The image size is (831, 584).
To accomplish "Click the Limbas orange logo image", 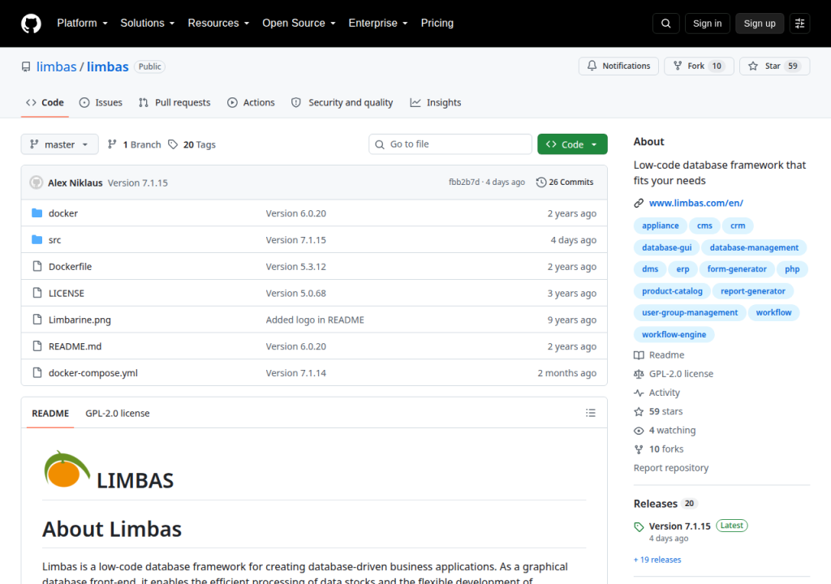I will pos(67,469).
